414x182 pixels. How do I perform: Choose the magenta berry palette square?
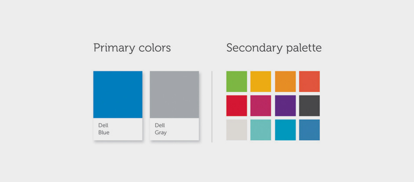pos(261,106)
